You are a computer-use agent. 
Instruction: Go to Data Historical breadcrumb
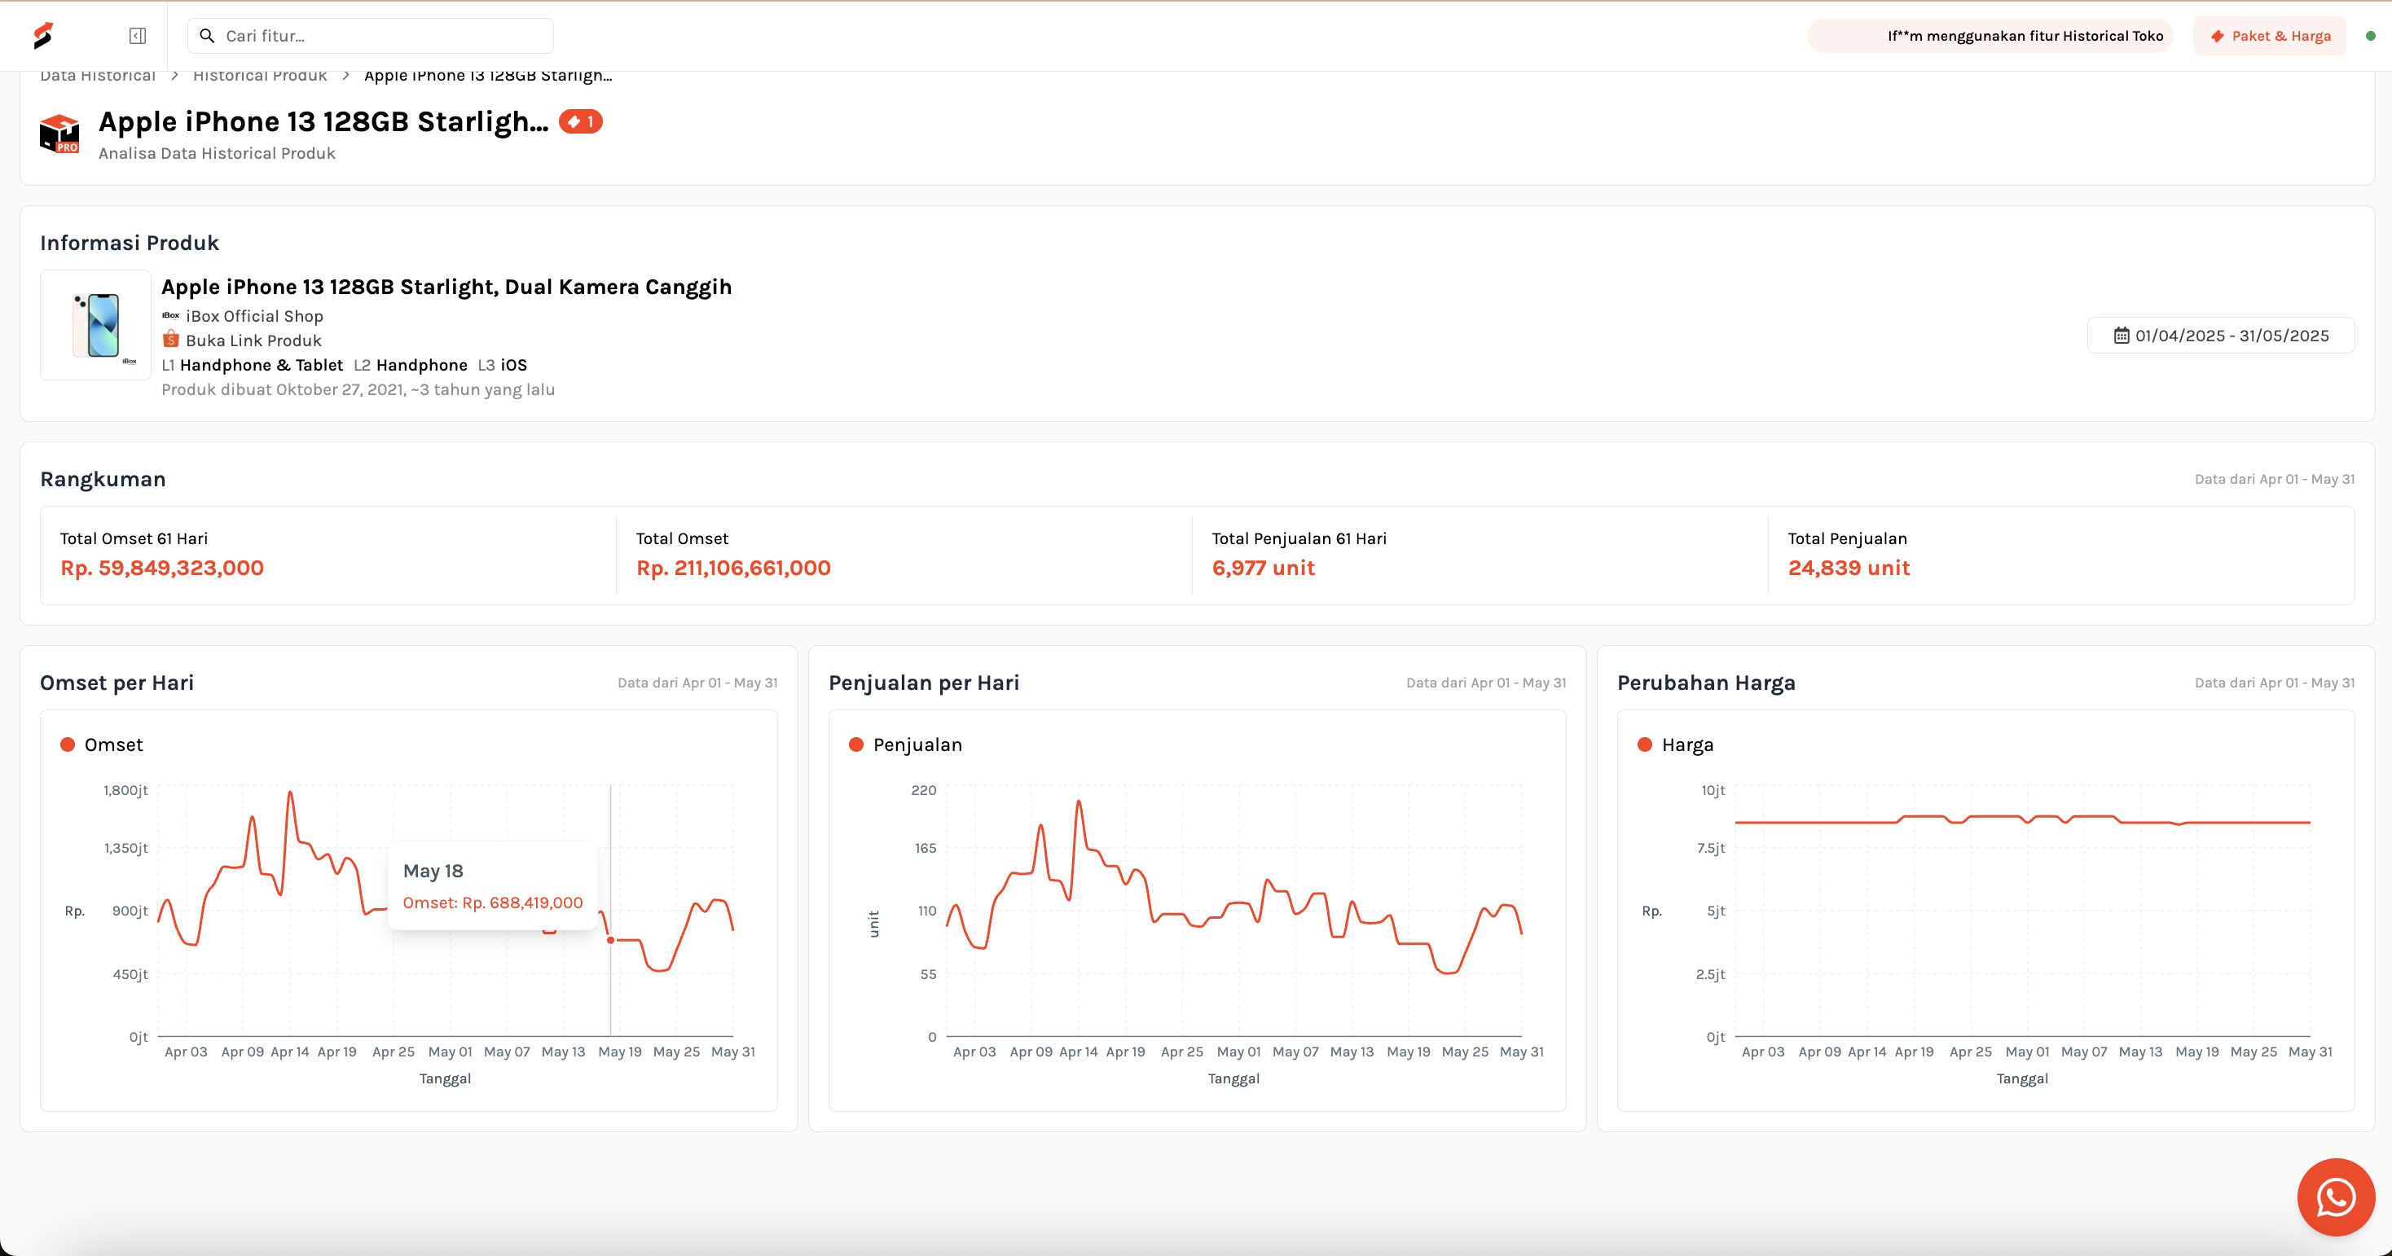tap(98, 76)
